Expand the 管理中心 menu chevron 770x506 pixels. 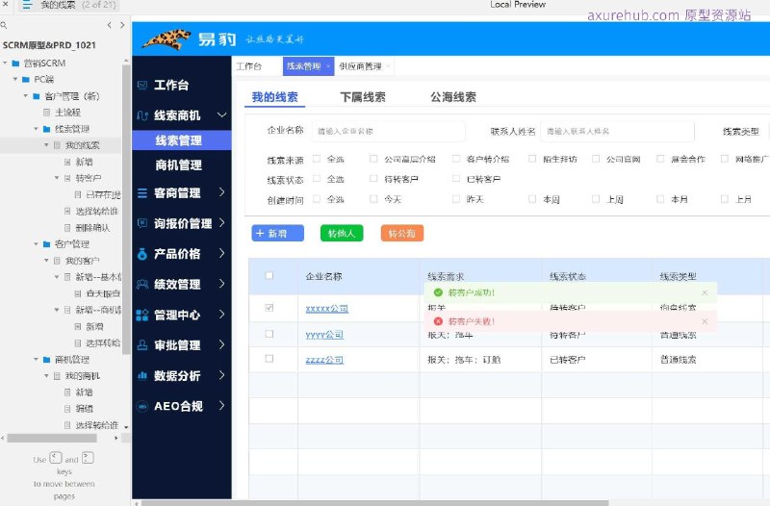coord(222,315)
